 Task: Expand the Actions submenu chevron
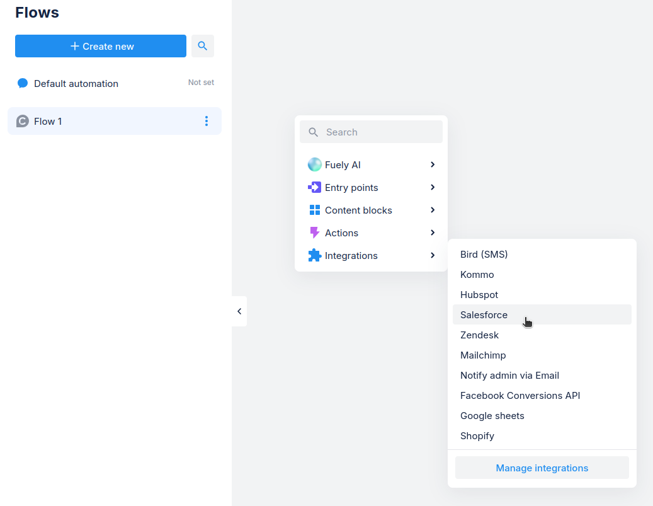[433, 233]
